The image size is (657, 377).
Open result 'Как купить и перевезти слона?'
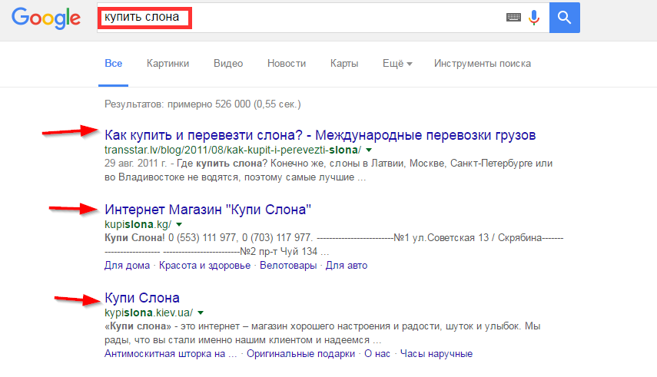[x=320, y=135]
